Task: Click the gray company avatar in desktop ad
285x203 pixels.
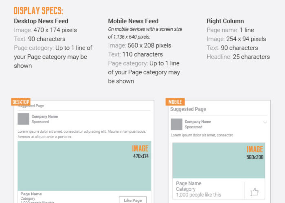Action: [x=23, y=119]
